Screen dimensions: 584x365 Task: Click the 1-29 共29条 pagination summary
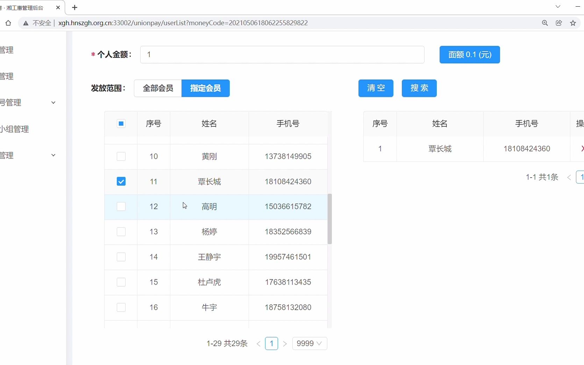[x=227, y=344]
